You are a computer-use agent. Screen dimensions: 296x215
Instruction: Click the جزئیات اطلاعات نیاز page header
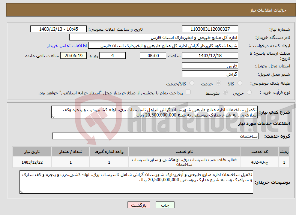point(268,10)
